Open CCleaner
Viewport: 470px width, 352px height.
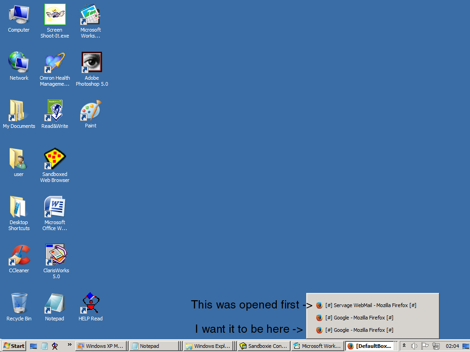pyautogui.click(x=19, y=254)
